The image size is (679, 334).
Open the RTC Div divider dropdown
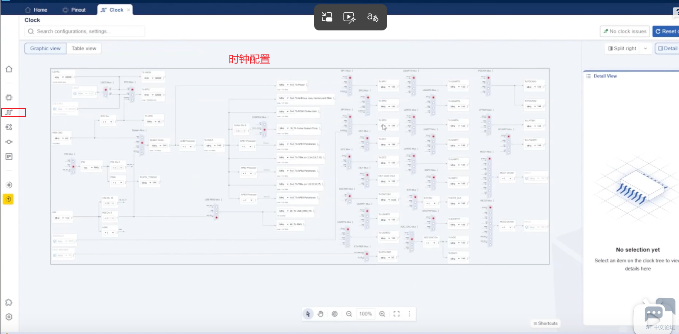107,122
